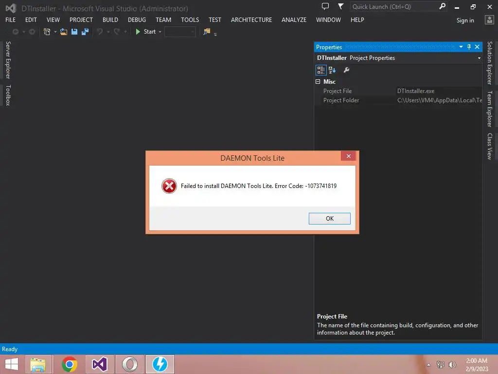Open the VIEW menu
498x374 pixels.
pyautogui.click(x=53, y=19)
